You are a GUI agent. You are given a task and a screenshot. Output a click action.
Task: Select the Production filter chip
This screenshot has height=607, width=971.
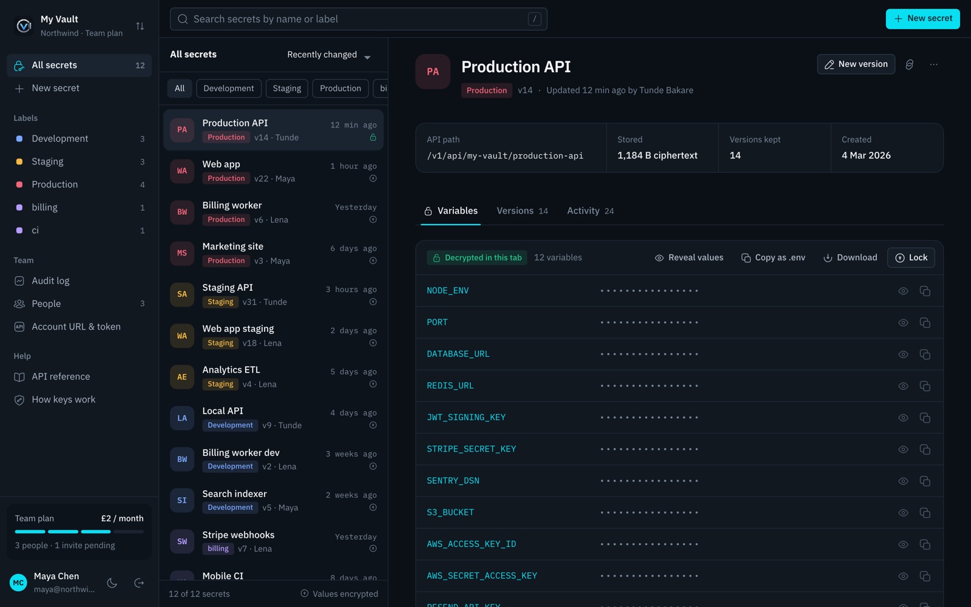340,89
